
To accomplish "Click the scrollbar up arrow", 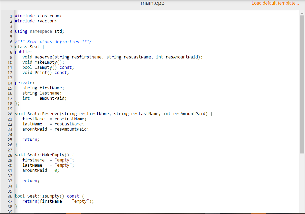I will pos(301,12).
